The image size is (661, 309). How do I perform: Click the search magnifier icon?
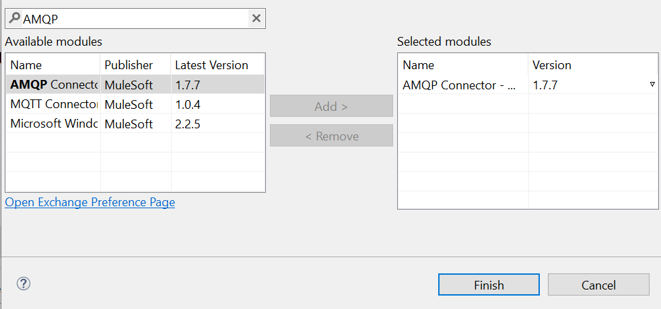tap(14, 19)
